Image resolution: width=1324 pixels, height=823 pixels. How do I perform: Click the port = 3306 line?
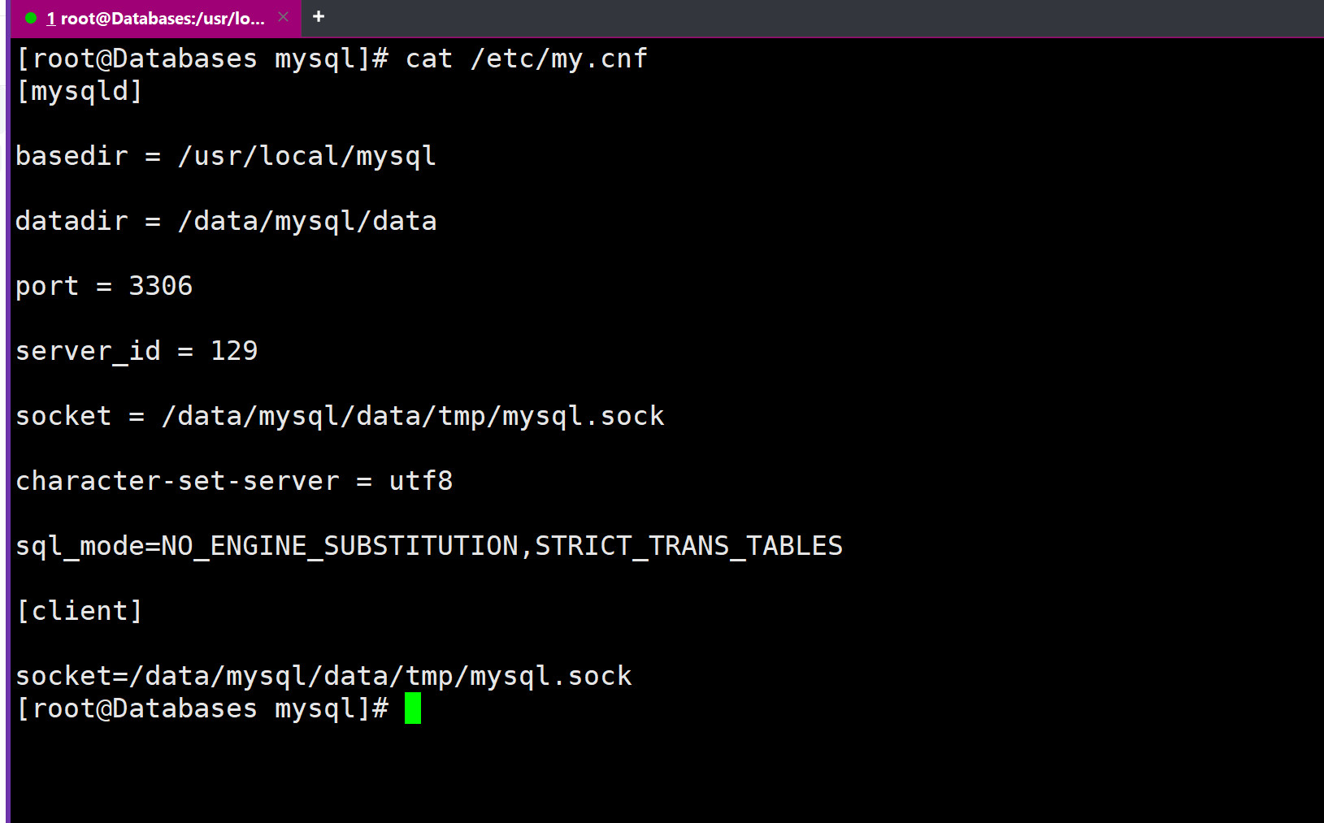pyautogui.click(x=104, y=286)
